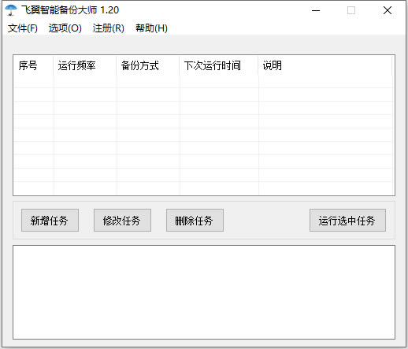Click inside the lower log text area
The height and width of the screenshot is (349, 408).
204,292
